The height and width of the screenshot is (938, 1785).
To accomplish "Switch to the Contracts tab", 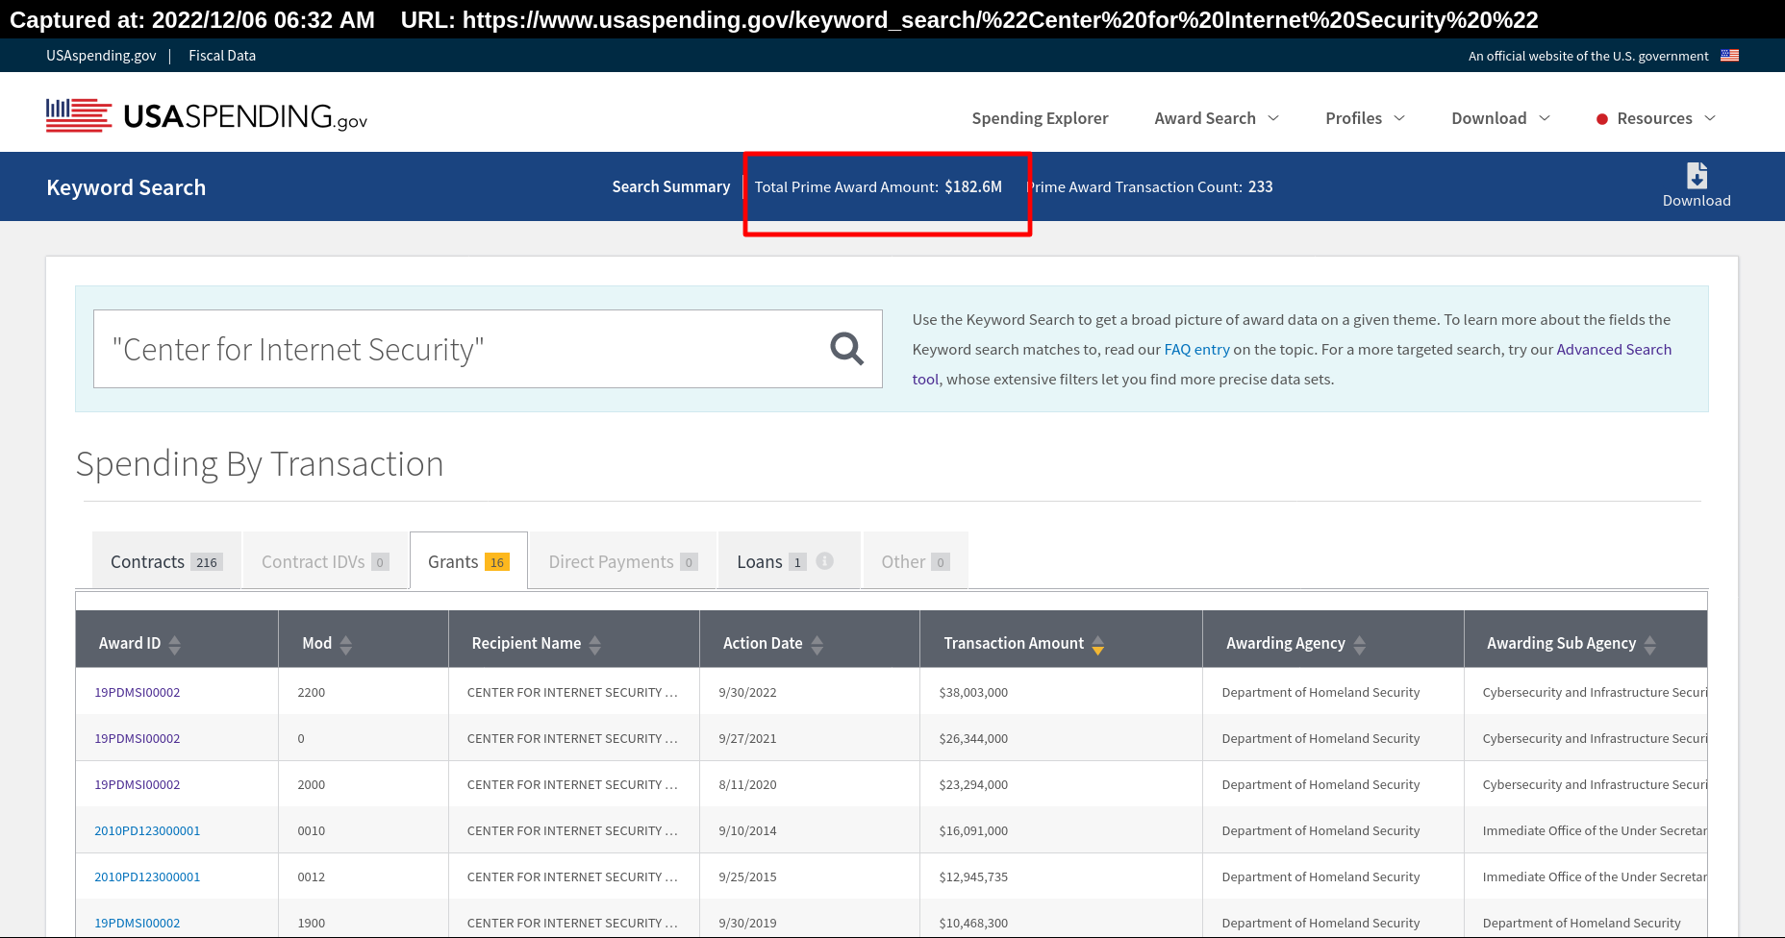I will tap(166, 561).
